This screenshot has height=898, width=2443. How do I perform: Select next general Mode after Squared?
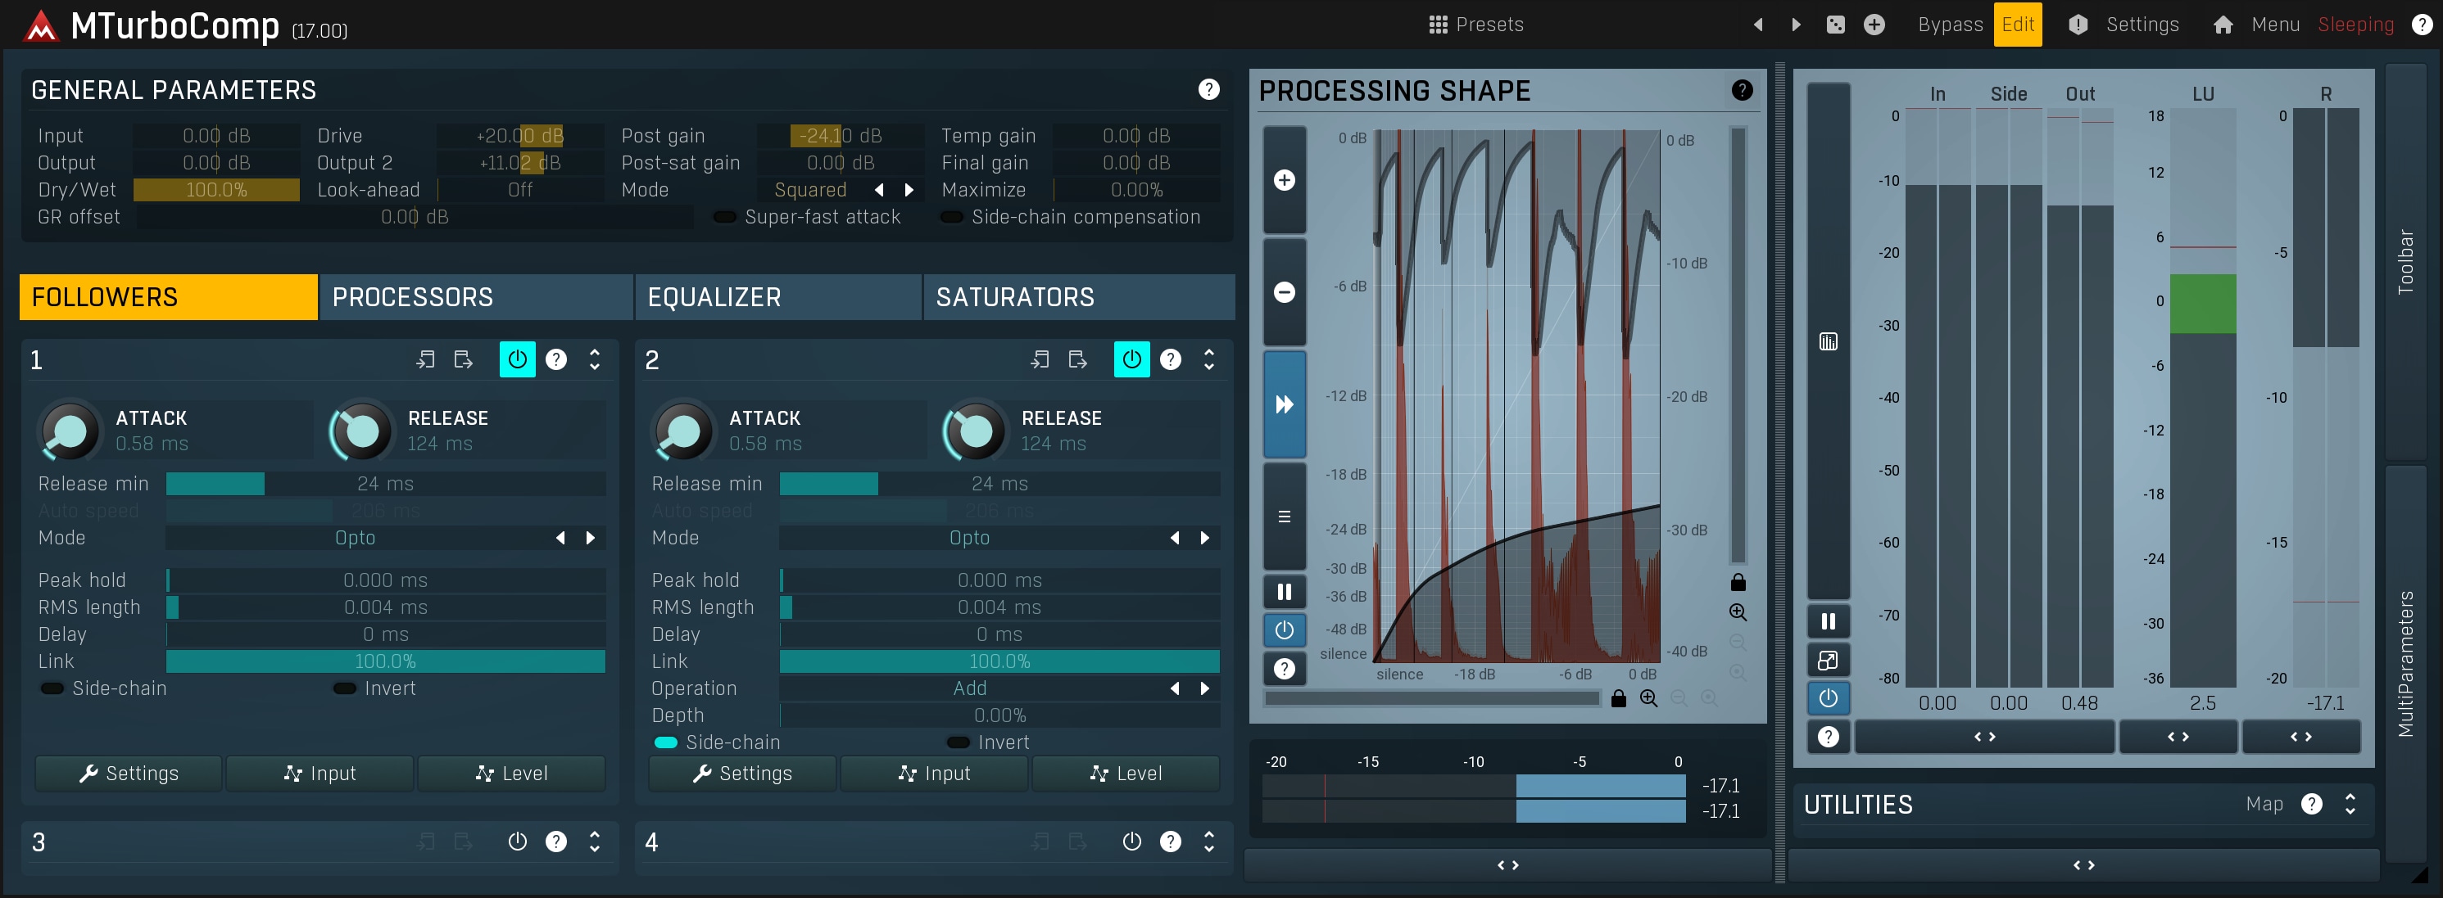(x=909, y=189)
